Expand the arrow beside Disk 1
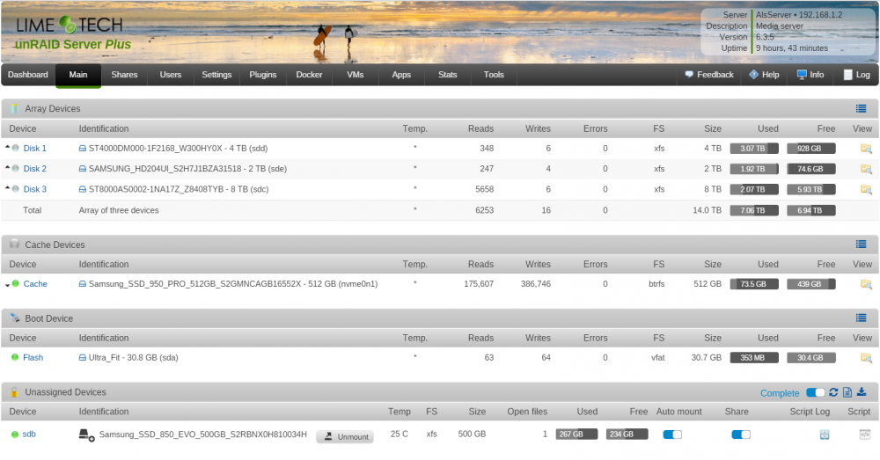Image resolution: width=880 pixels, height=460 pixels. (x=7, y=147)
